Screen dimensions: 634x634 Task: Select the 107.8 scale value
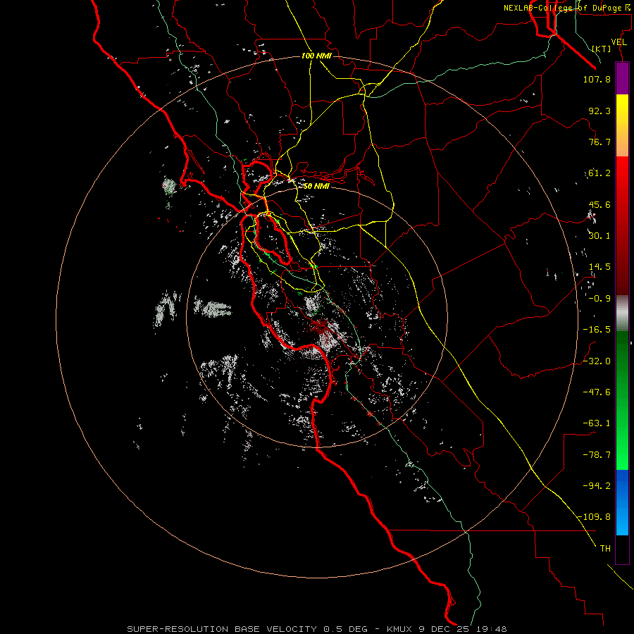click(597, 79)
